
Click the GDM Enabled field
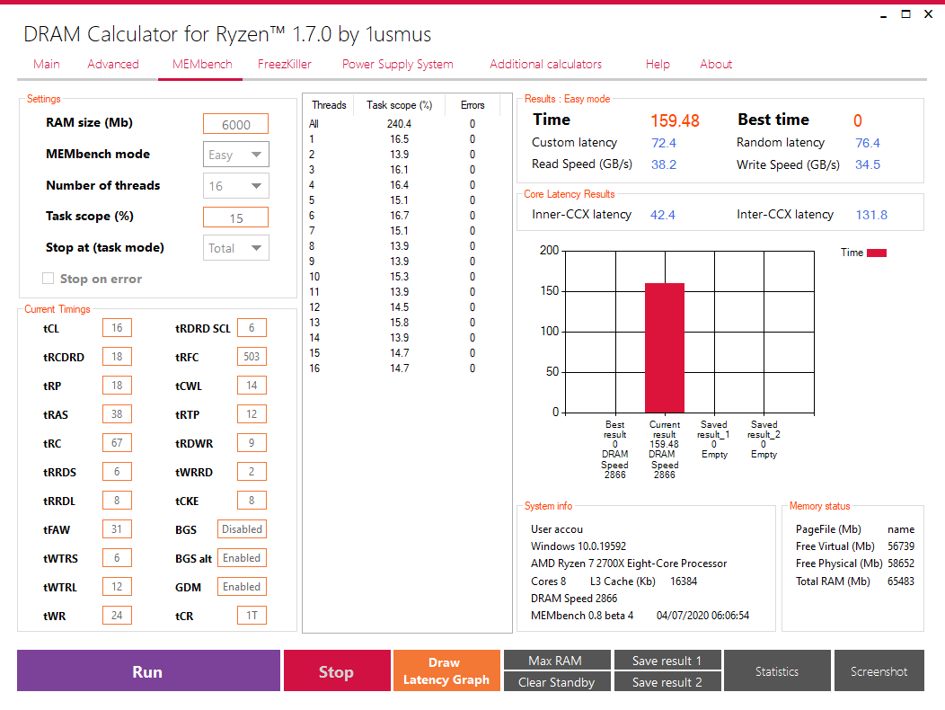pos(242,586)
